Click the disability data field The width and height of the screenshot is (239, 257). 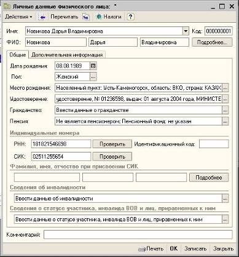tap(118, 199)
